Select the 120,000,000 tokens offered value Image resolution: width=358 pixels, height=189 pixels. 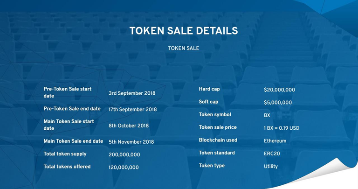pos(124,168)
